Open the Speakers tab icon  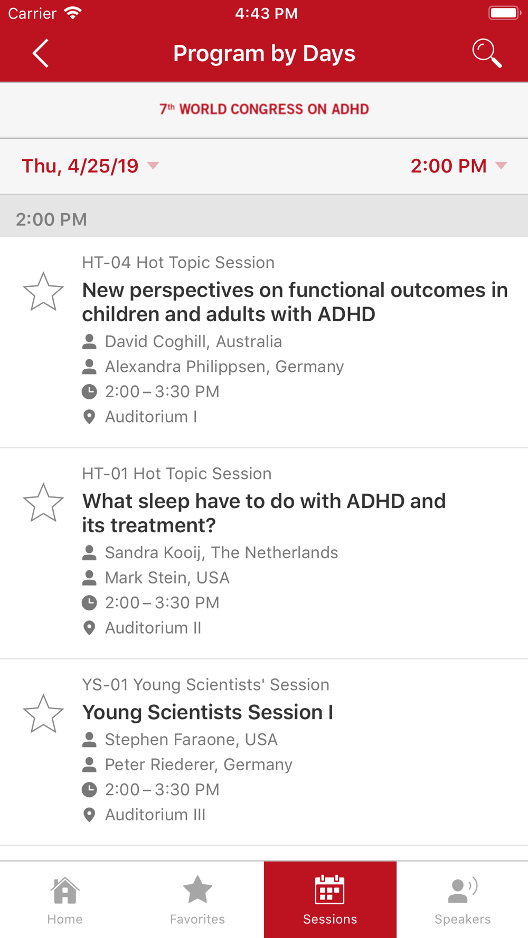[463, 890]
